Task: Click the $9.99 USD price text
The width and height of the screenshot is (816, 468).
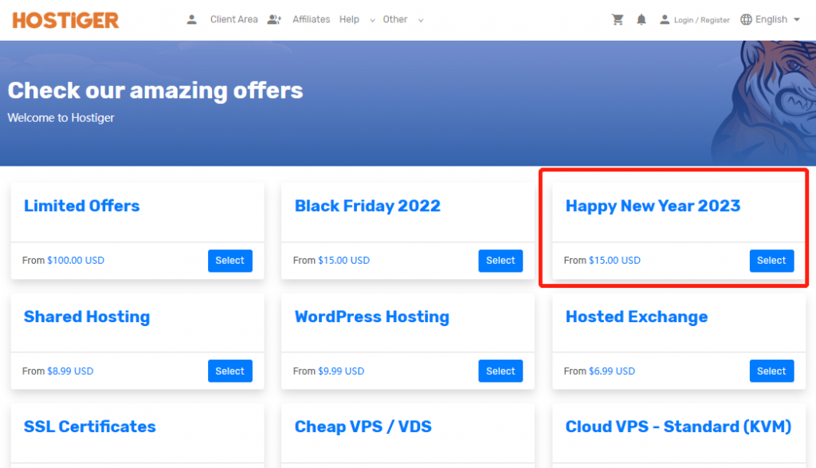Action: point(341,372)
